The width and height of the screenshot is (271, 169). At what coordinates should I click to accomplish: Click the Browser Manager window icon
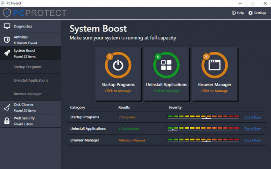click(215, 65)
